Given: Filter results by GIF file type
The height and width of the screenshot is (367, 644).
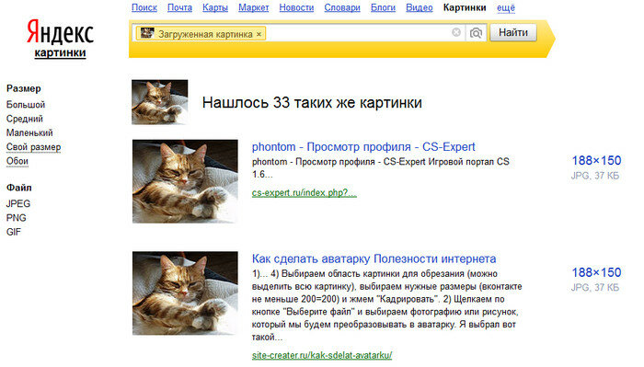Looking at the screenshot, I should pos(14,232).
